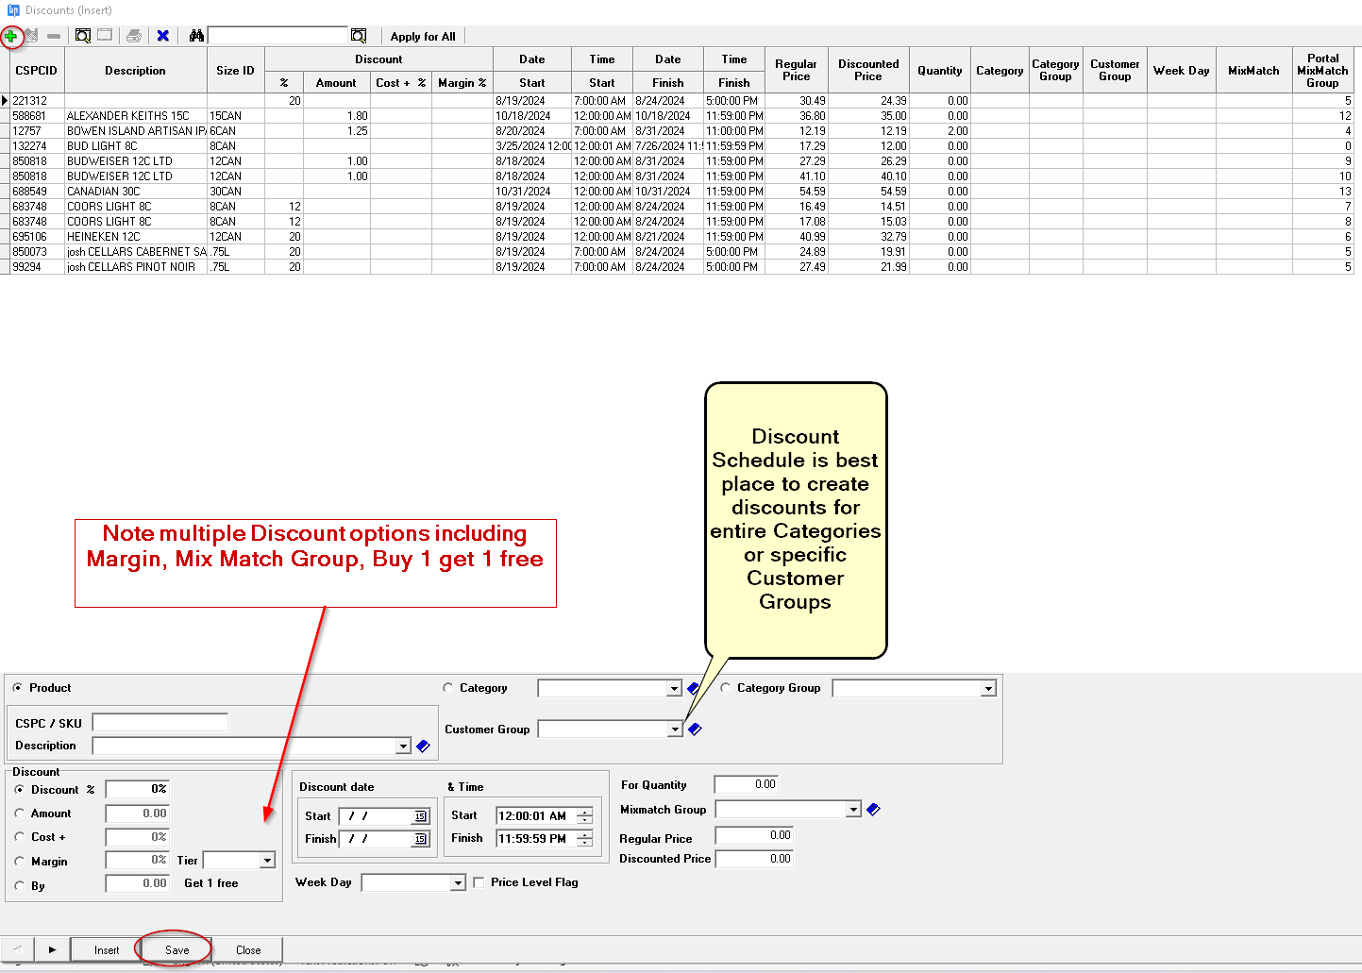Open the preview icon next to delete
This screenshot has height=973, width=1362.
[x=83, y=36]
